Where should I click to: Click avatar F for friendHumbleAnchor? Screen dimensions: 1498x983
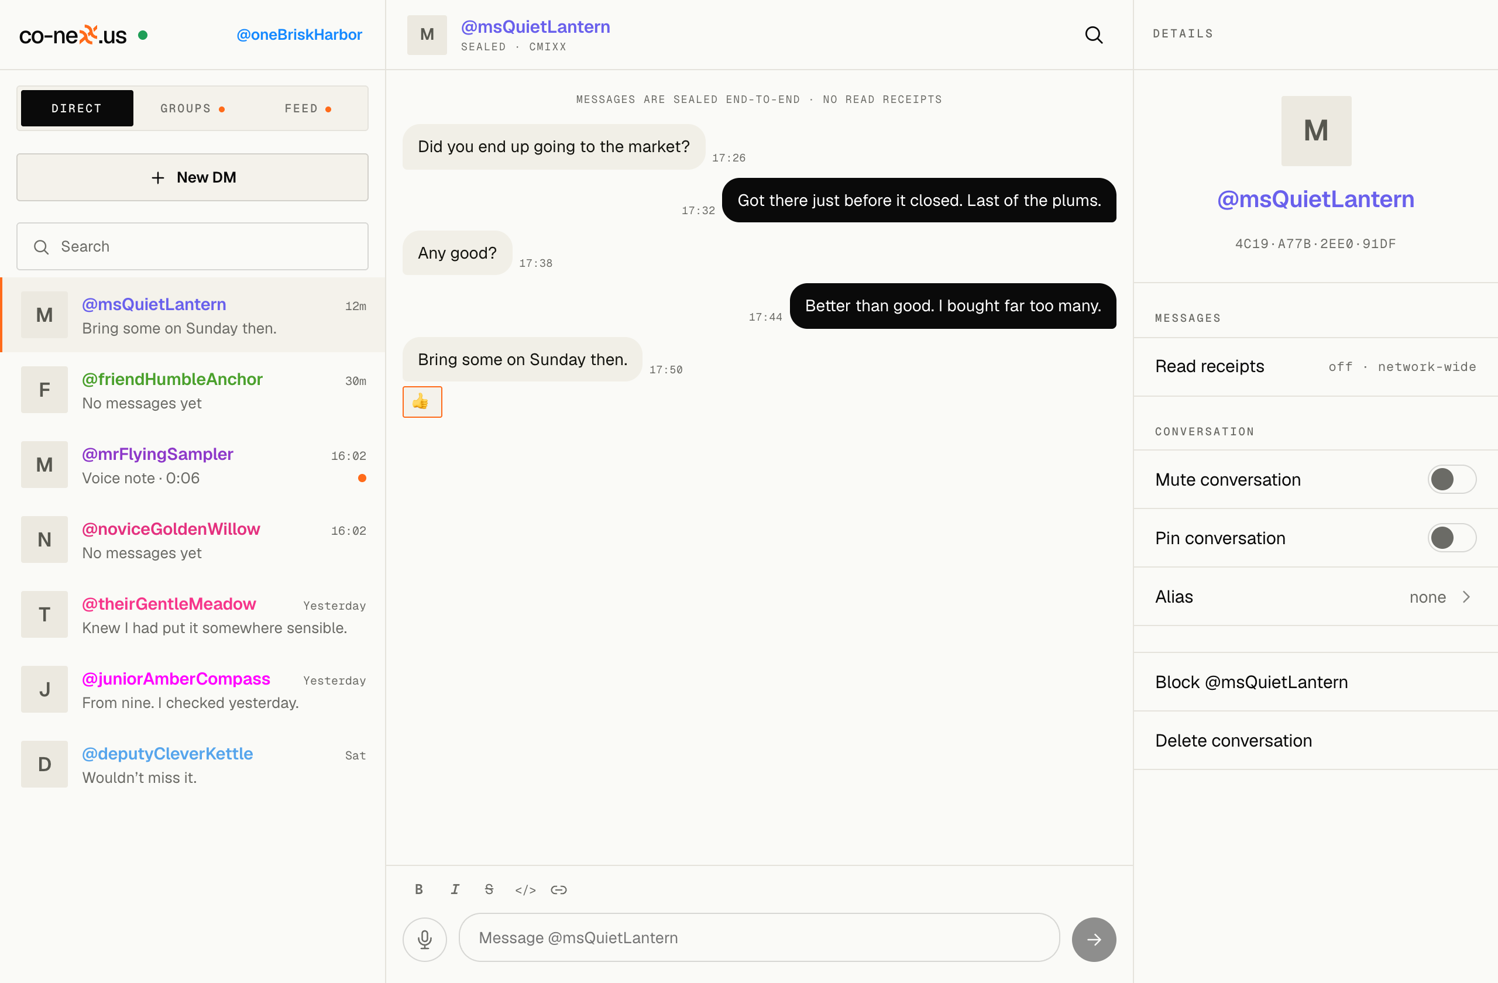pos(44,390)
